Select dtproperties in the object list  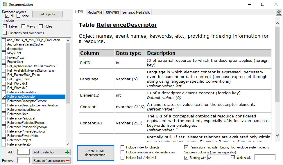pos(15,49)
